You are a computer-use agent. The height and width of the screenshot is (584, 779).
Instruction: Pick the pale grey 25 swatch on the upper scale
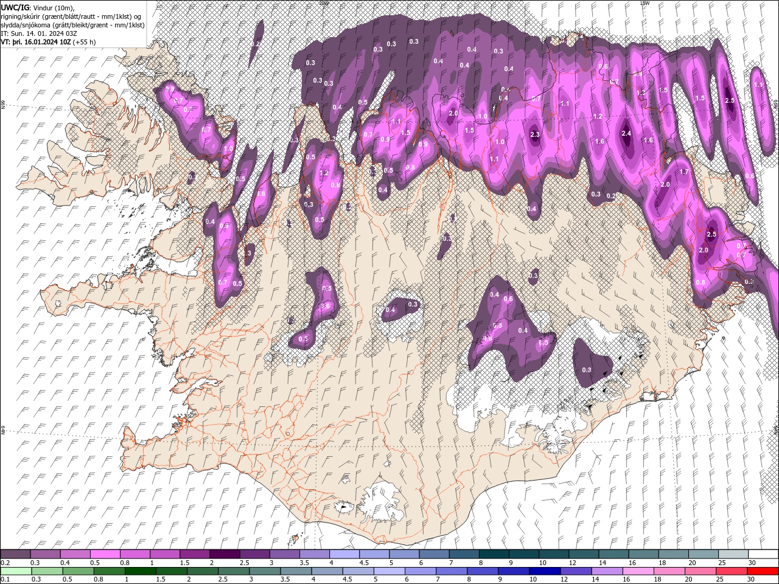pyautogui.click(x=733, y=554)
